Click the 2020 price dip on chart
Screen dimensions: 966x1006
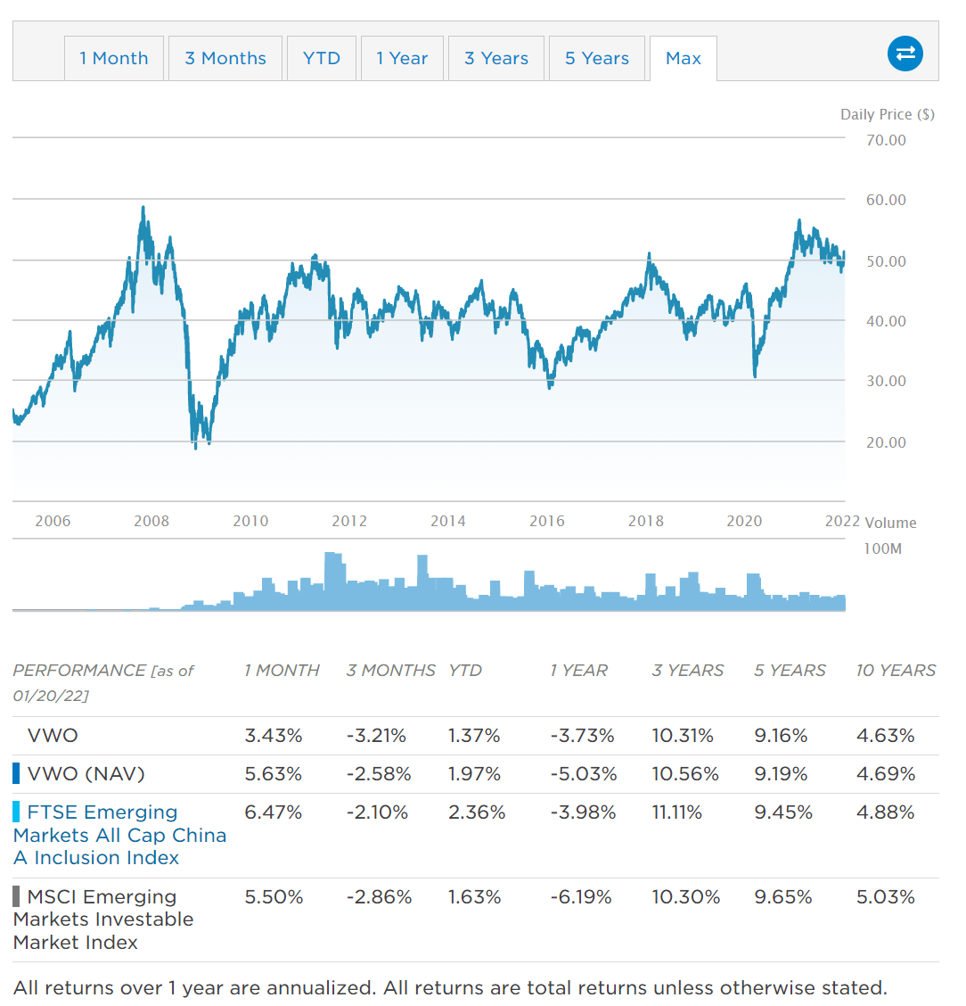click(755, 376)
